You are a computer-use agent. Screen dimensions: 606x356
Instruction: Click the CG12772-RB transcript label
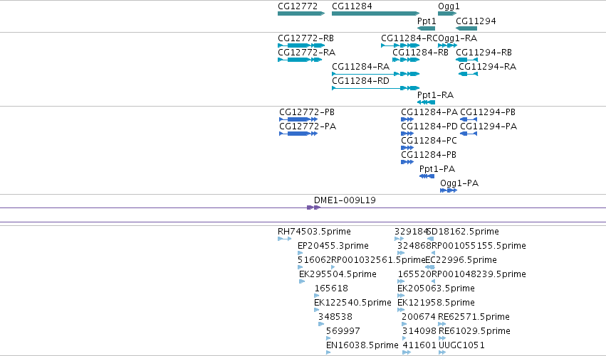(x=305, y=38)
